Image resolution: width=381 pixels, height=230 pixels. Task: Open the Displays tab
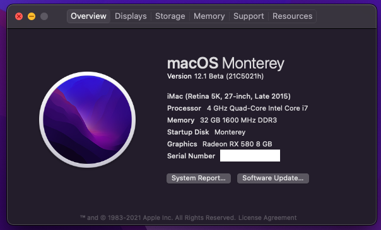tap(131, 16)
